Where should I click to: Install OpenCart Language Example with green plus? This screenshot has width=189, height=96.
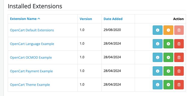(168, 44)
